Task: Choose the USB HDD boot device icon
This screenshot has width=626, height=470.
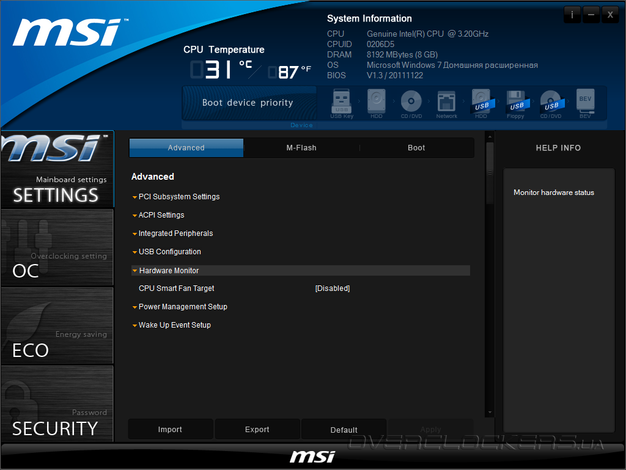Action: pyautogui.click(x=482, y=104)
